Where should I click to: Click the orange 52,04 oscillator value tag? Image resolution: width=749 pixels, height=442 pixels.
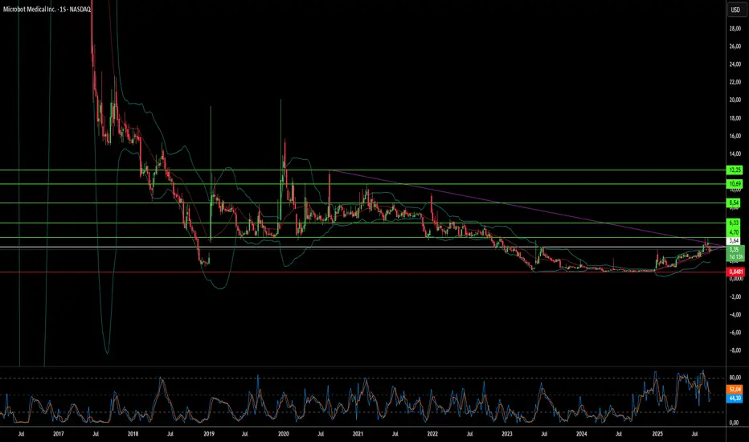tap(735, 387)
